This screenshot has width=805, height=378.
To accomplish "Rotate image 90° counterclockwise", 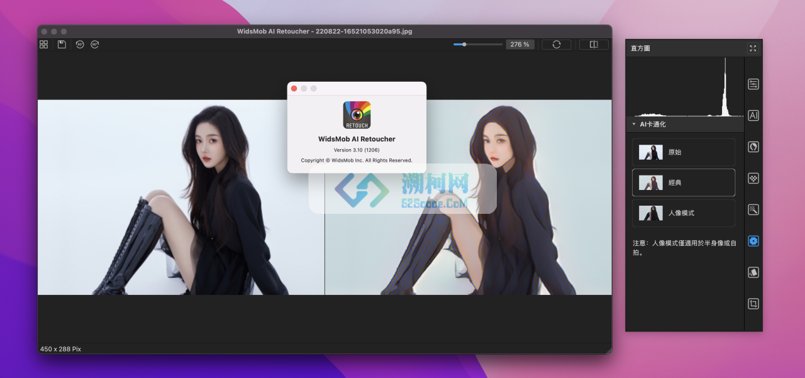I will pos(80,45).
